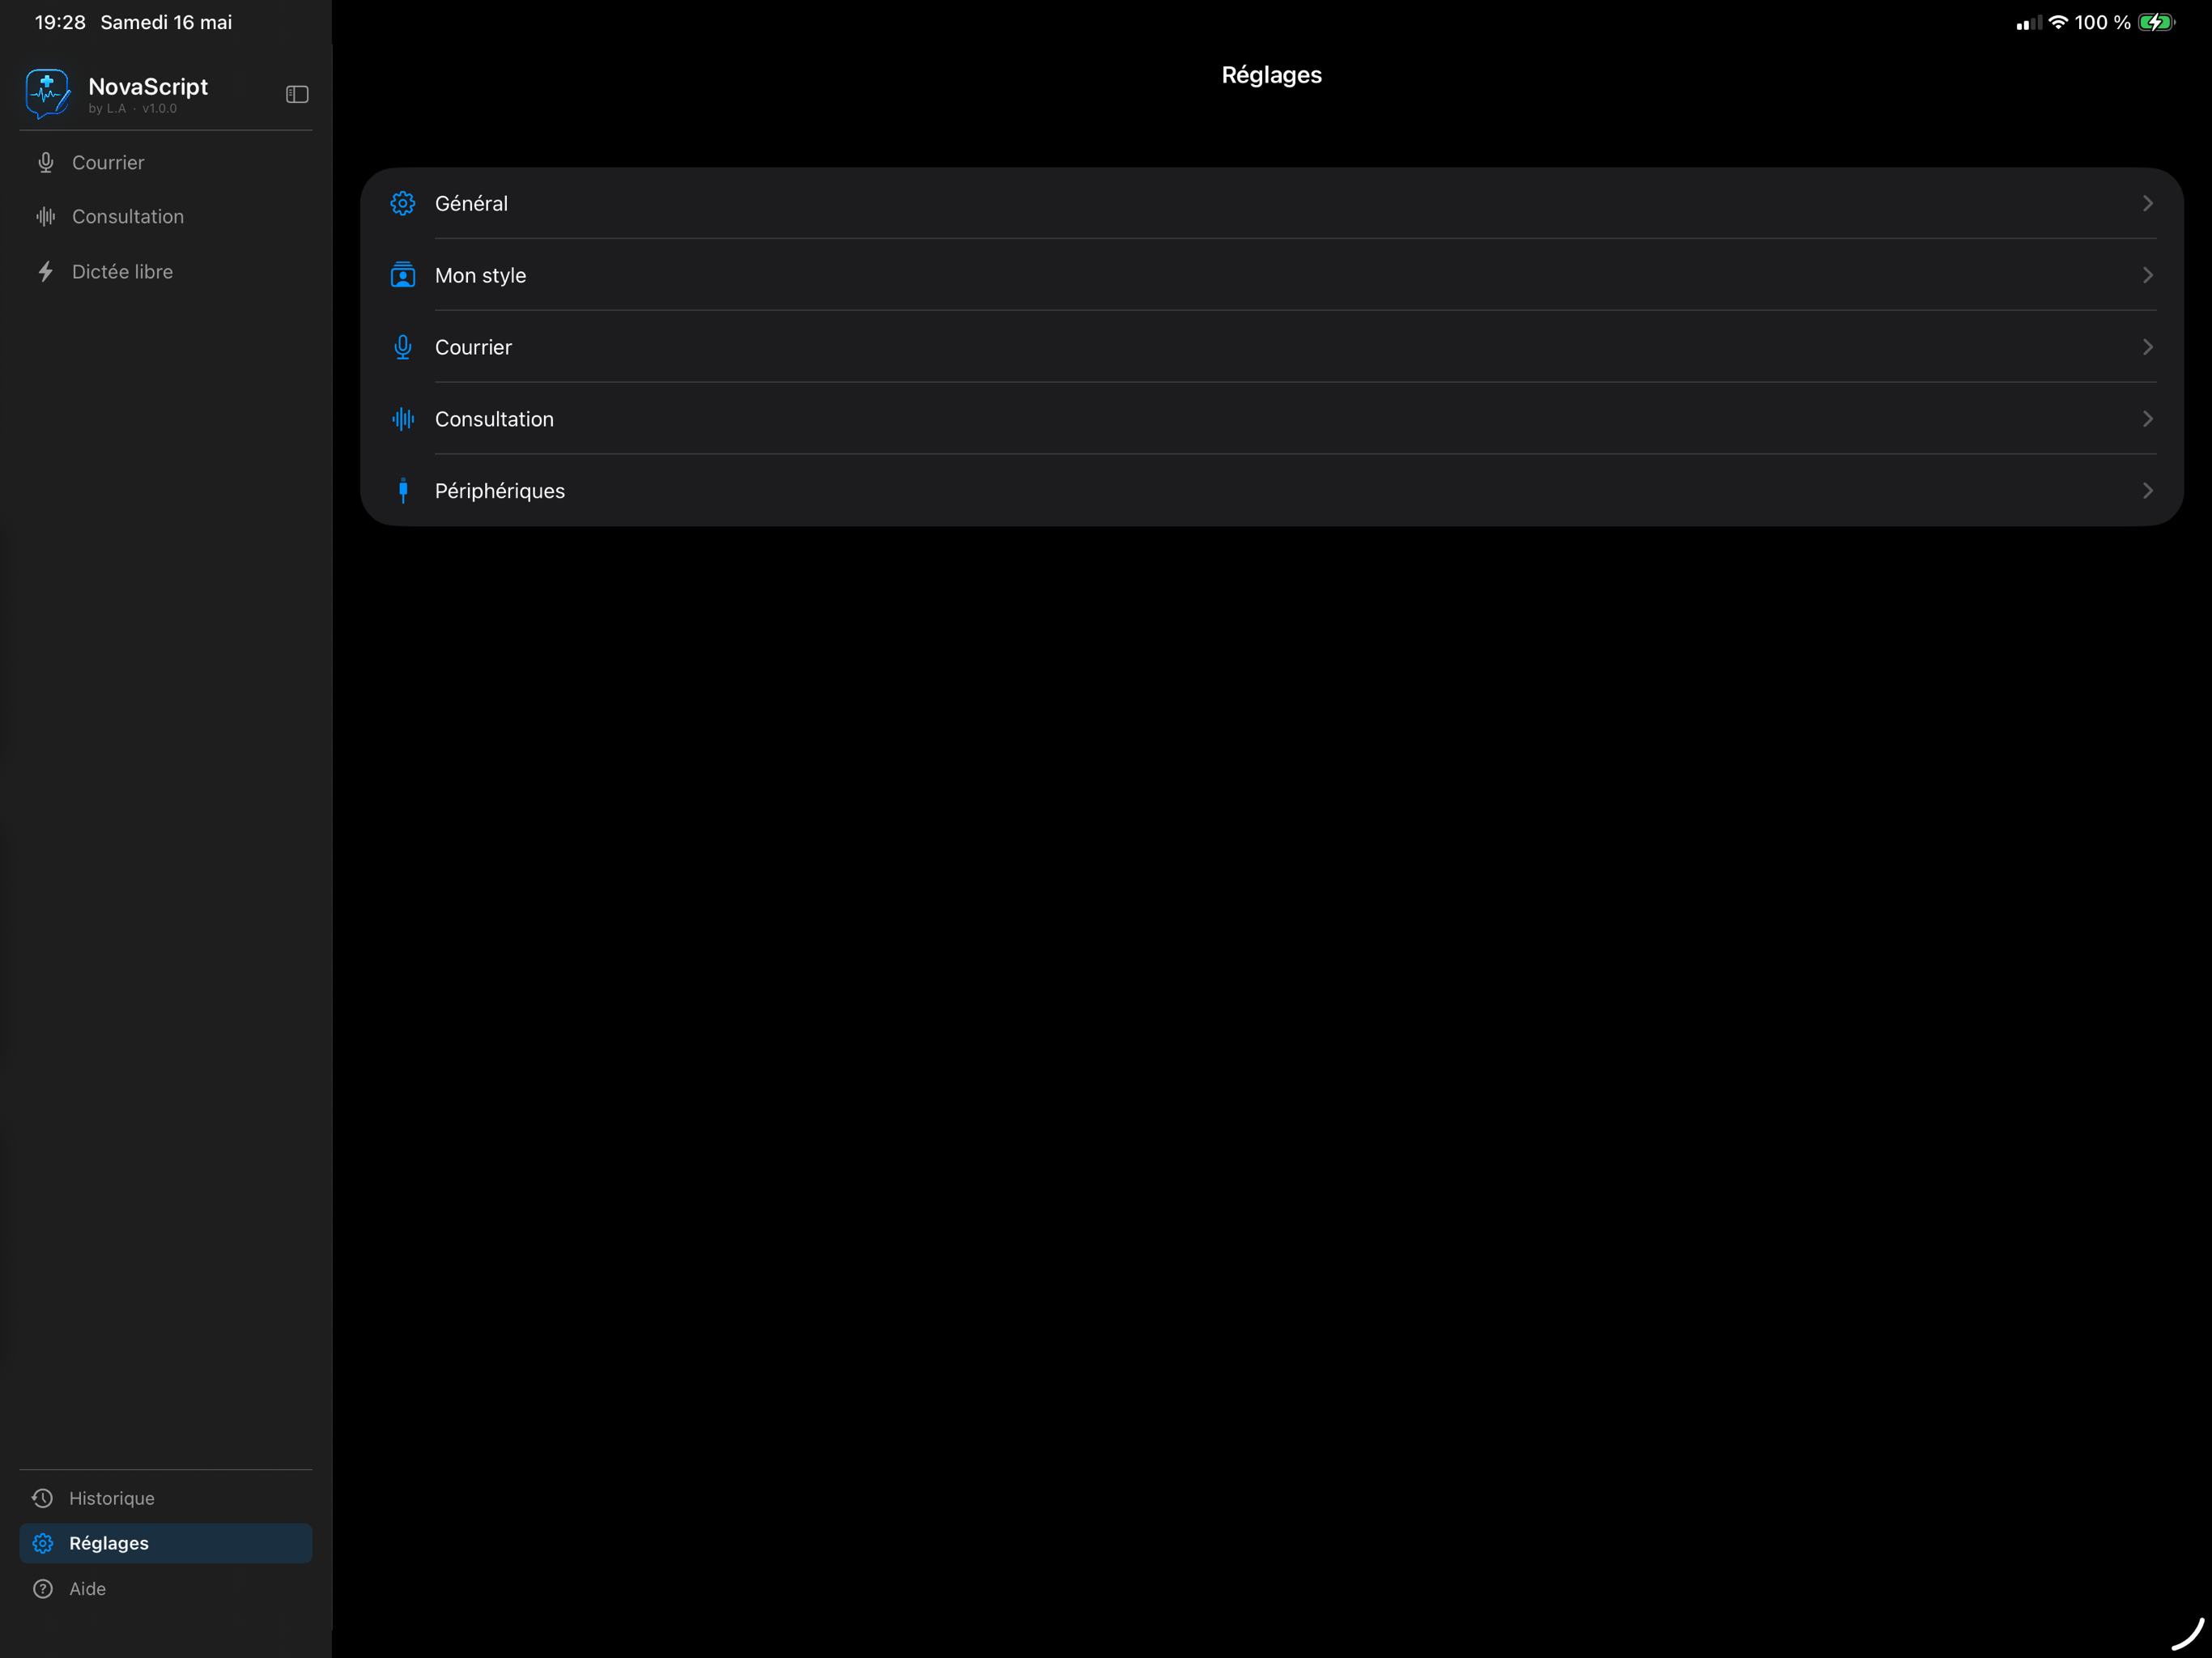This screenshot has height=1658, width=2212.
Task: Click the lightning bolt icon for Dictée libre
Action: point(46,271)
